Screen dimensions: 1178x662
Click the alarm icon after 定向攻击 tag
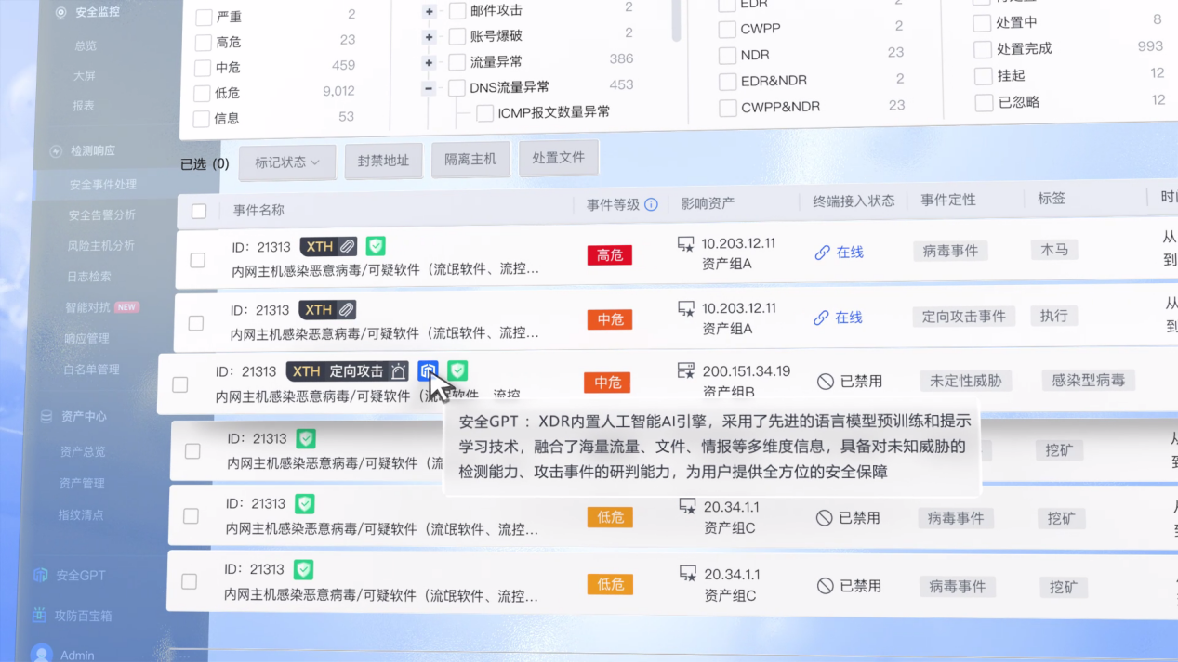pyautogui.click(x=398, y=371)
